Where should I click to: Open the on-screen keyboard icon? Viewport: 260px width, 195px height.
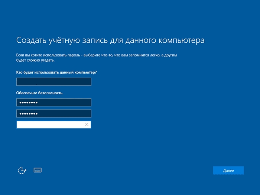pyautogui.click(x=38, y=170)
